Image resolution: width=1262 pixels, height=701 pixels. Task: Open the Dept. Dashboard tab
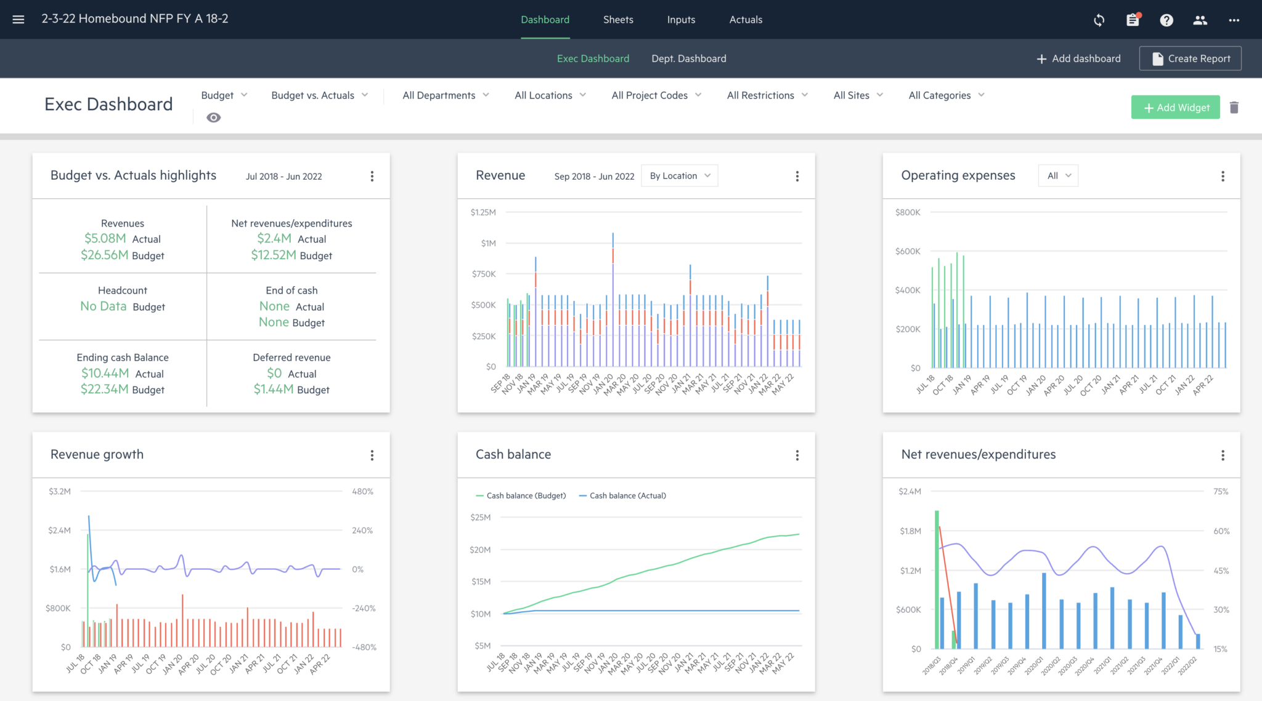[x=688, y=58]
